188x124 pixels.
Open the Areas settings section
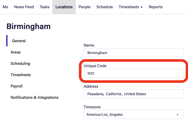pyautogui.click(x=16, y=52)
